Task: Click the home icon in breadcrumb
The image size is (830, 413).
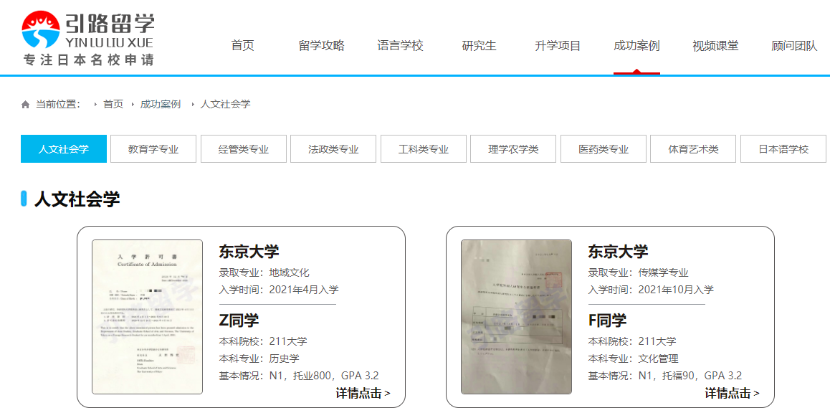Action: (x=25, y=105)
